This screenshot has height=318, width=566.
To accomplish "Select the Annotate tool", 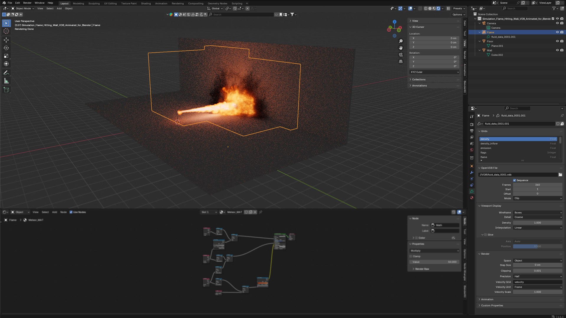I will point(6,73).
